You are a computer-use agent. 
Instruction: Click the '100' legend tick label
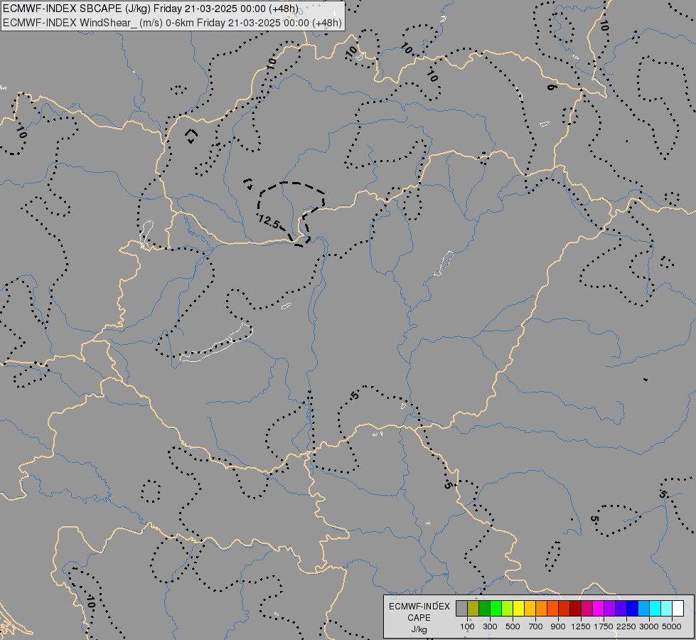(x=467, y=626)
